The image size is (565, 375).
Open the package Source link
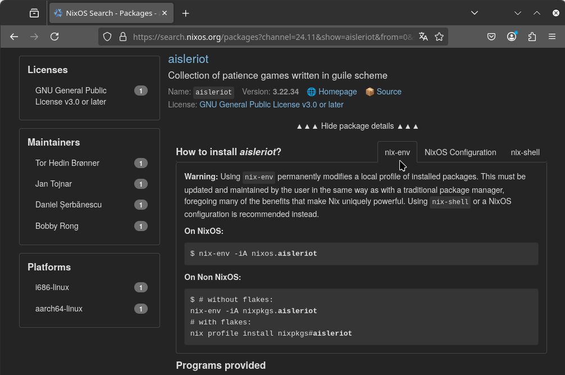[x=389, y=92]
